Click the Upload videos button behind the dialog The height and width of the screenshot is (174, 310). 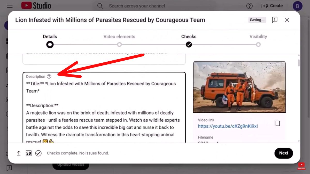71,165
